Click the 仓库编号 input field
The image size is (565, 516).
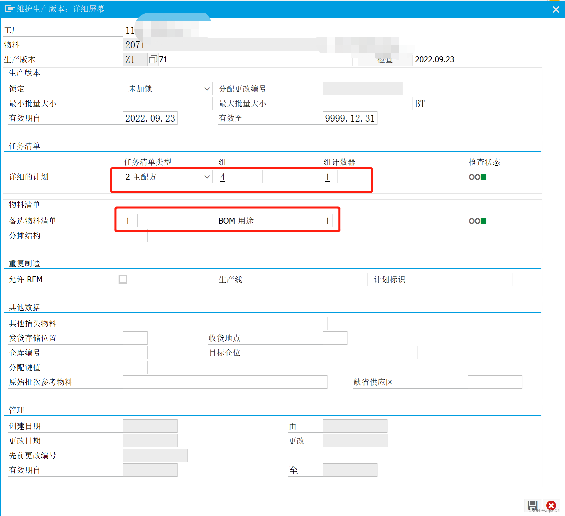click(135, 353)
